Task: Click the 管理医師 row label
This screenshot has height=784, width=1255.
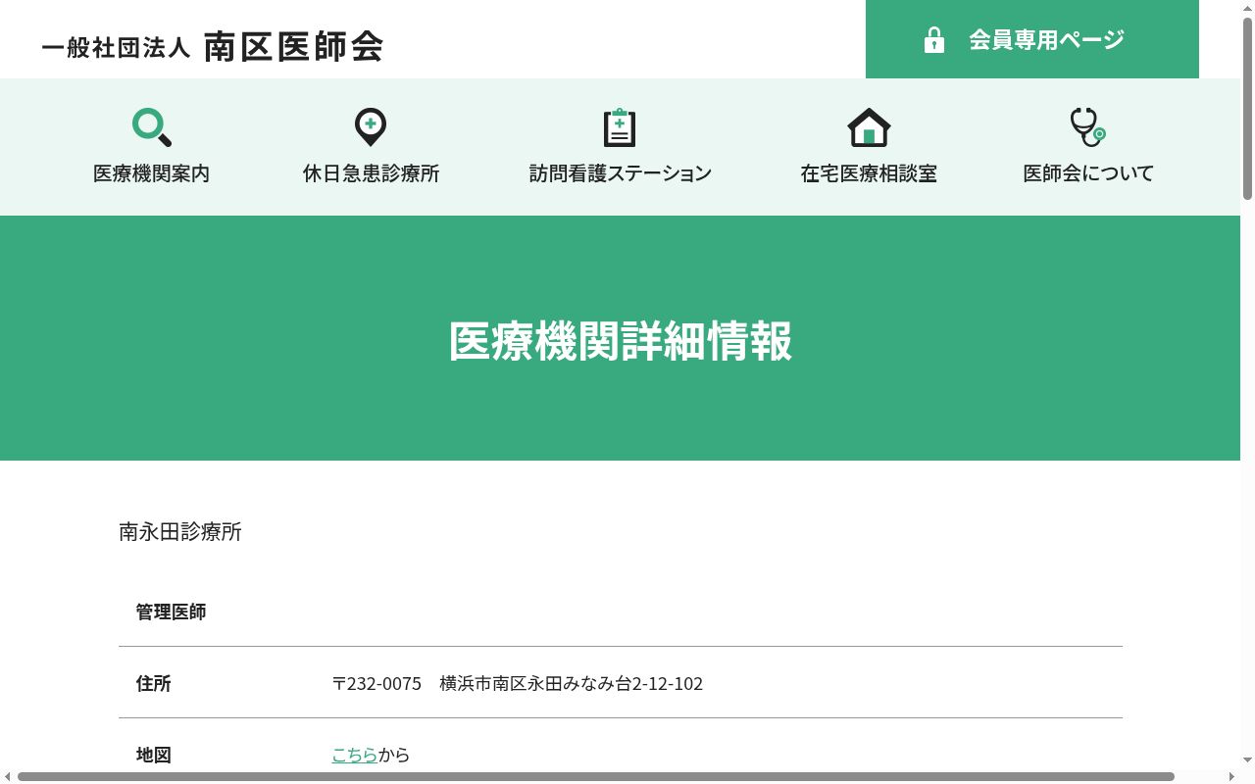Action: coord(172,612)
